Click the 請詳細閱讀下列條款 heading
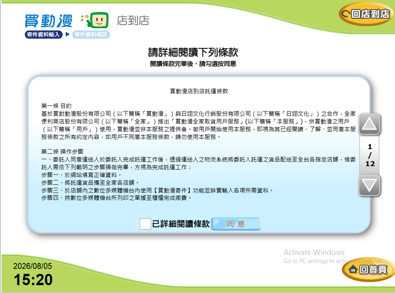This screenshot has height=293, width=395. point(193,52)
